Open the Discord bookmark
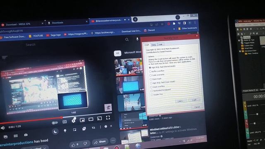This screenshot has height=149, width=265. [x=149, y=30]
